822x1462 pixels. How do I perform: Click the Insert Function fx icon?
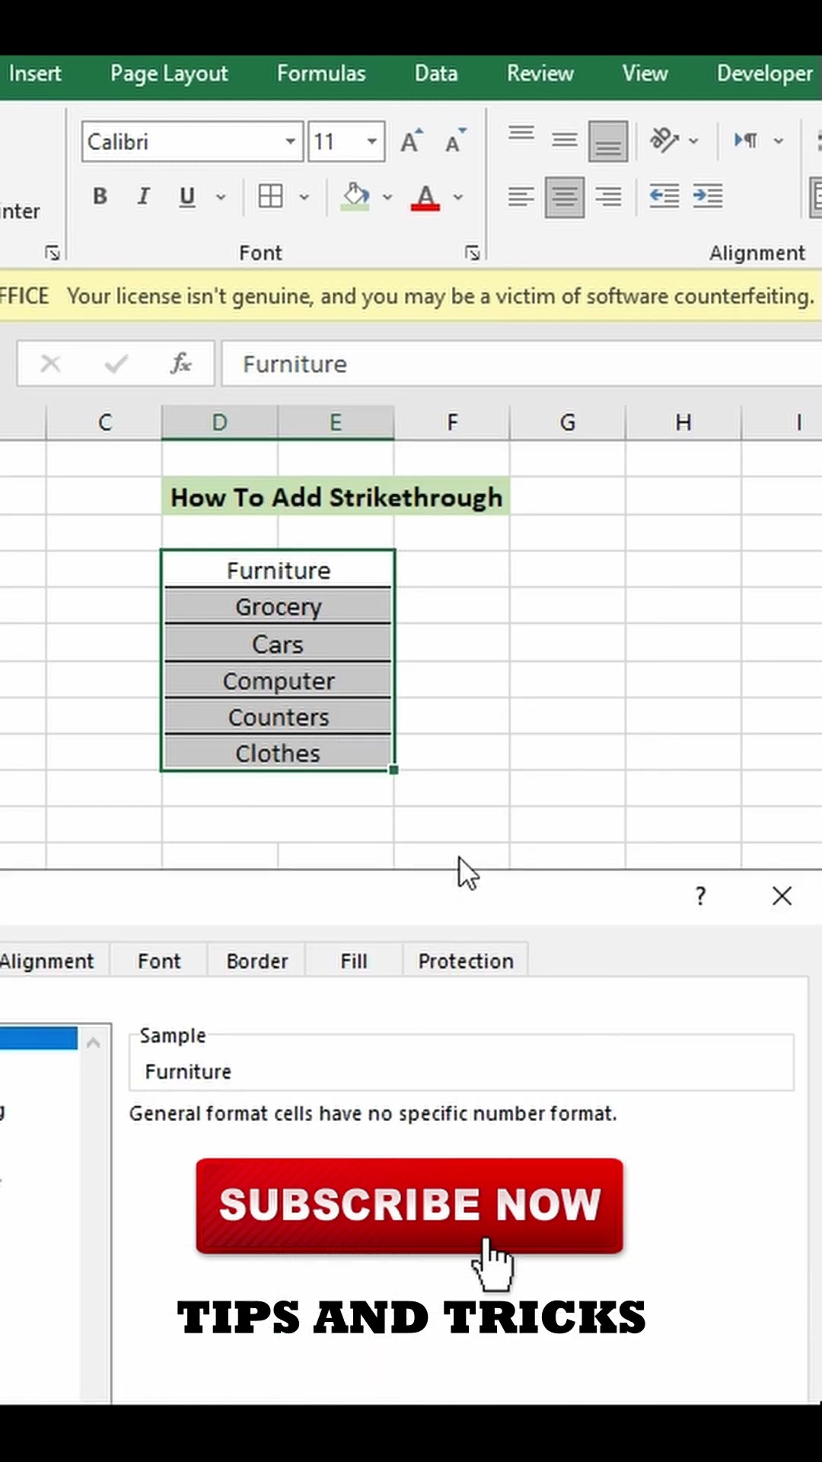coord(180,364)
